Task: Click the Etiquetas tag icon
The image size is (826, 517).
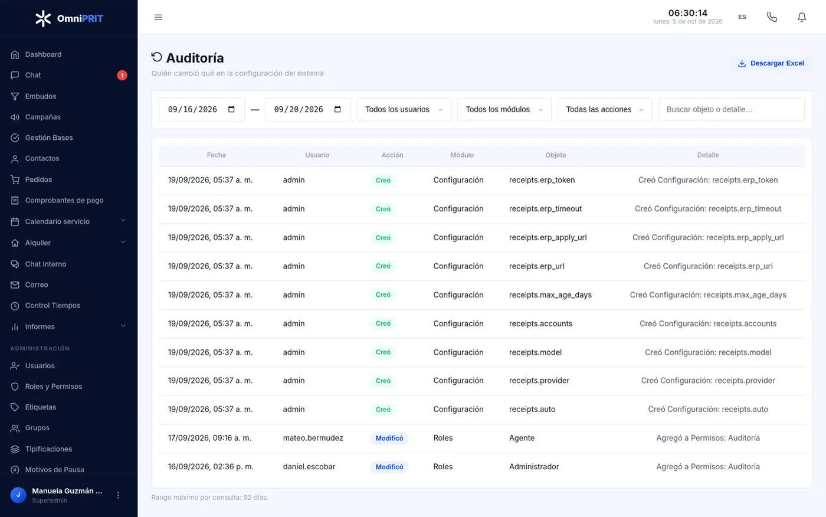Action: (x=15, y=407)
